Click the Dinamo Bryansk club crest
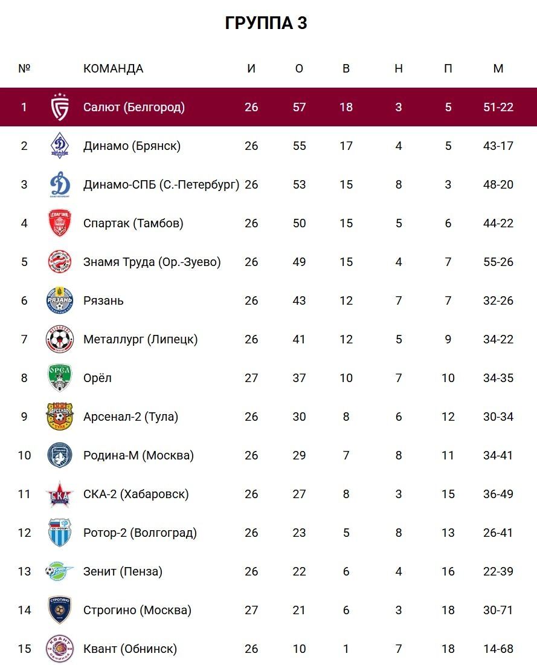 coord(60,146)
